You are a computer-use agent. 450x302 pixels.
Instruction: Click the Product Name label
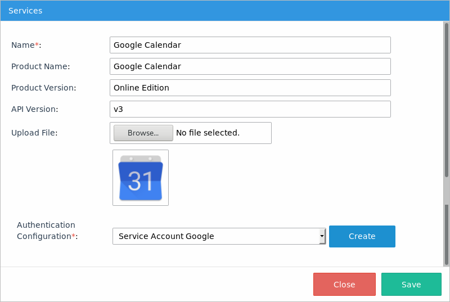pyautogui.click(x=40, y=66)
